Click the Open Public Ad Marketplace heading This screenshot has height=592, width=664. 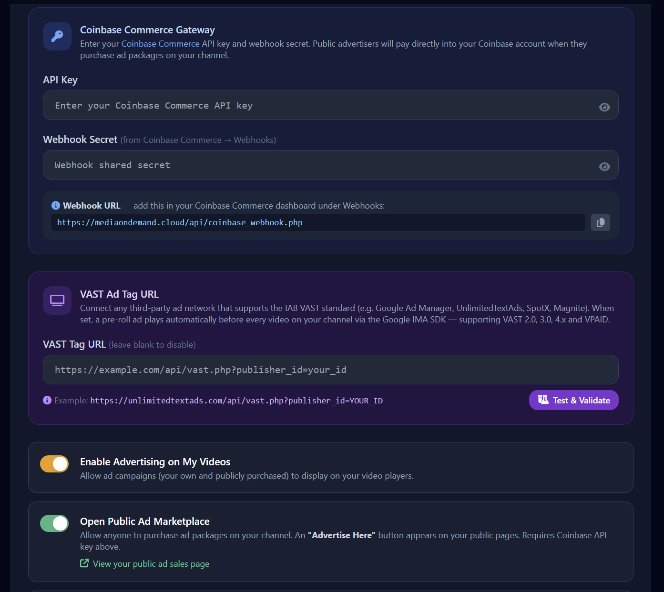pyautogui.click(x=145, y=522)
